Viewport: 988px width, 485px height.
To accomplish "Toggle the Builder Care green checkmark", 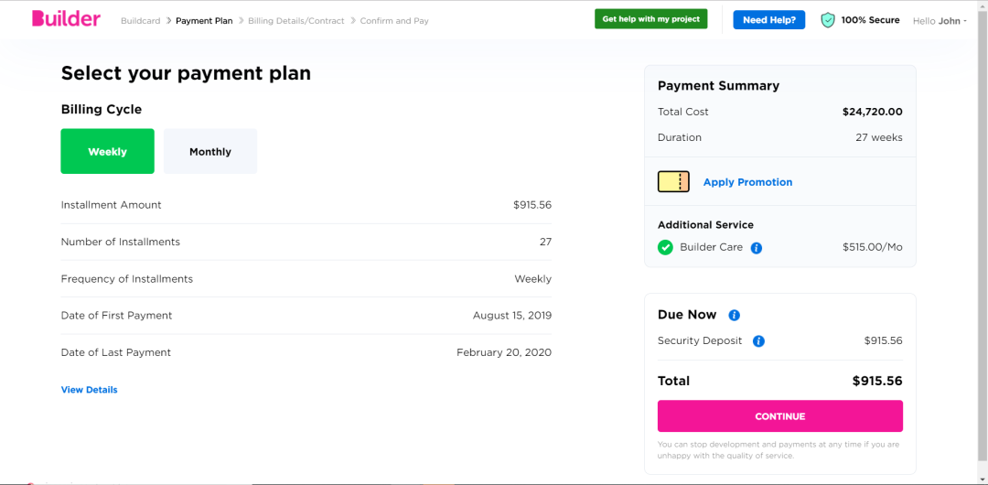I will [665, 247].
